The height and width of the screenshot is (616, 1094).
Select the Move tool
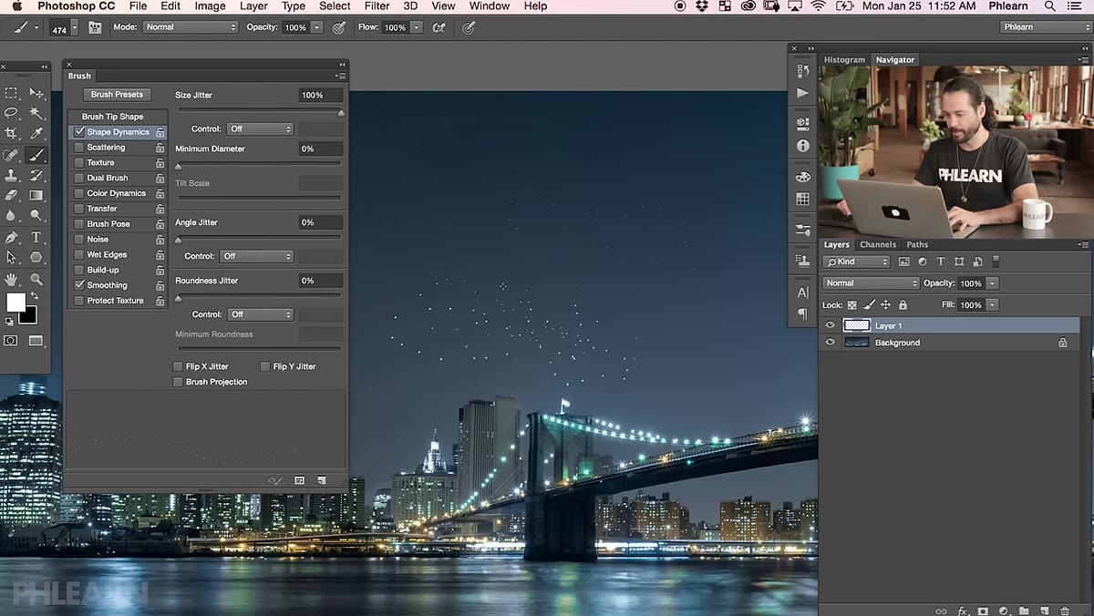point(36,93)
